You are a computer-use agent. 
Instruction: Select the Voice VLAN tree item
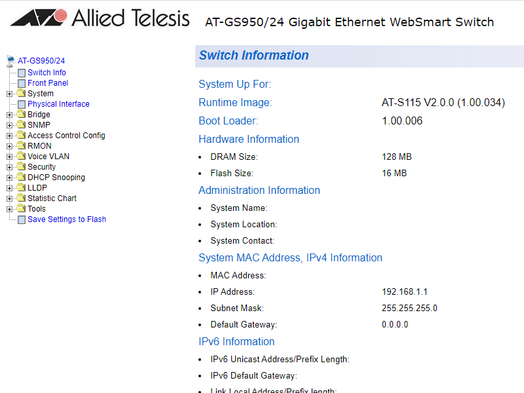click(48, 157)
